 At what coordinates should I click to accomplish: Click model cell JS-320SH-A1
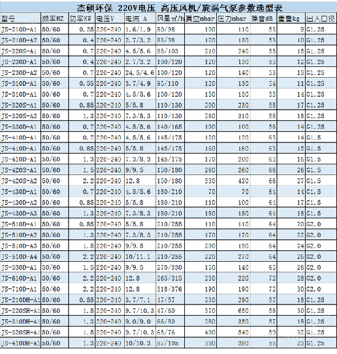[x=20, y=333]
